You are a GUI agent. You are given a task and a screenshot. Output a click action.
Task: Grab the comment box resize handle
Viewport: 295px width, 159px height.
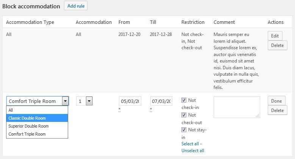click(x=258, y=116)
